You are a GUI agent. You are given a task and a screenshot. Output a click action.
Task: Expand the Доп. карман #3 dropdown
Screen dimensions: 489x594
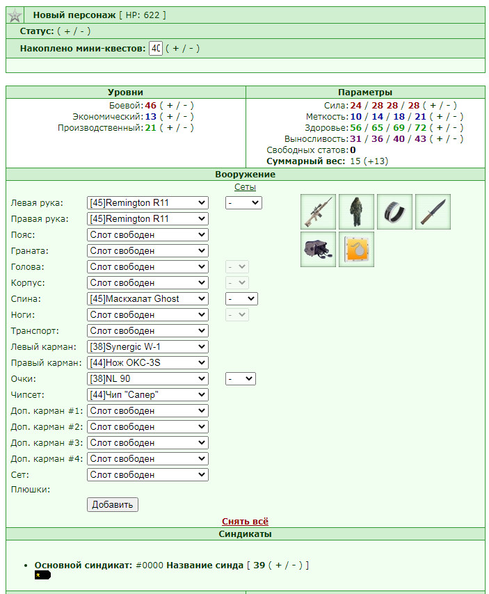pyautogui.click(x=147, y=442)
